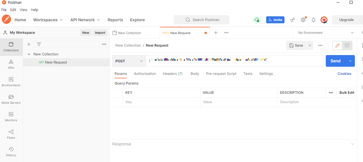Viewport: 363px width, 162px height.
Task: Open Monitors in the sidebar
Action: point(11,117)
